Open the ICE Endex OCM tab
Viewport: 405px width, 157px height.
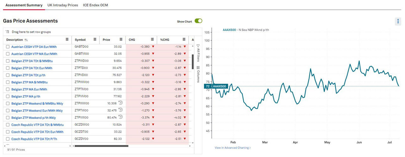click(95, 5)
